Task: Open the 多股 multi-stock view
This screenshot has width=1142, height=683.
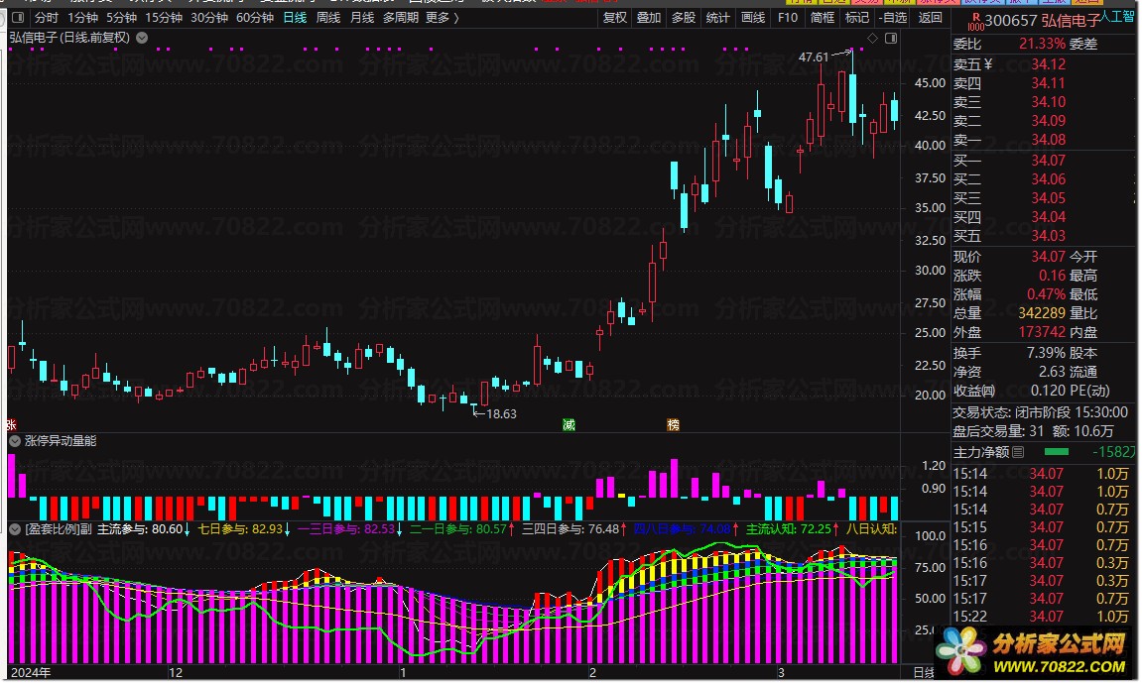Action: click(684, 18)
